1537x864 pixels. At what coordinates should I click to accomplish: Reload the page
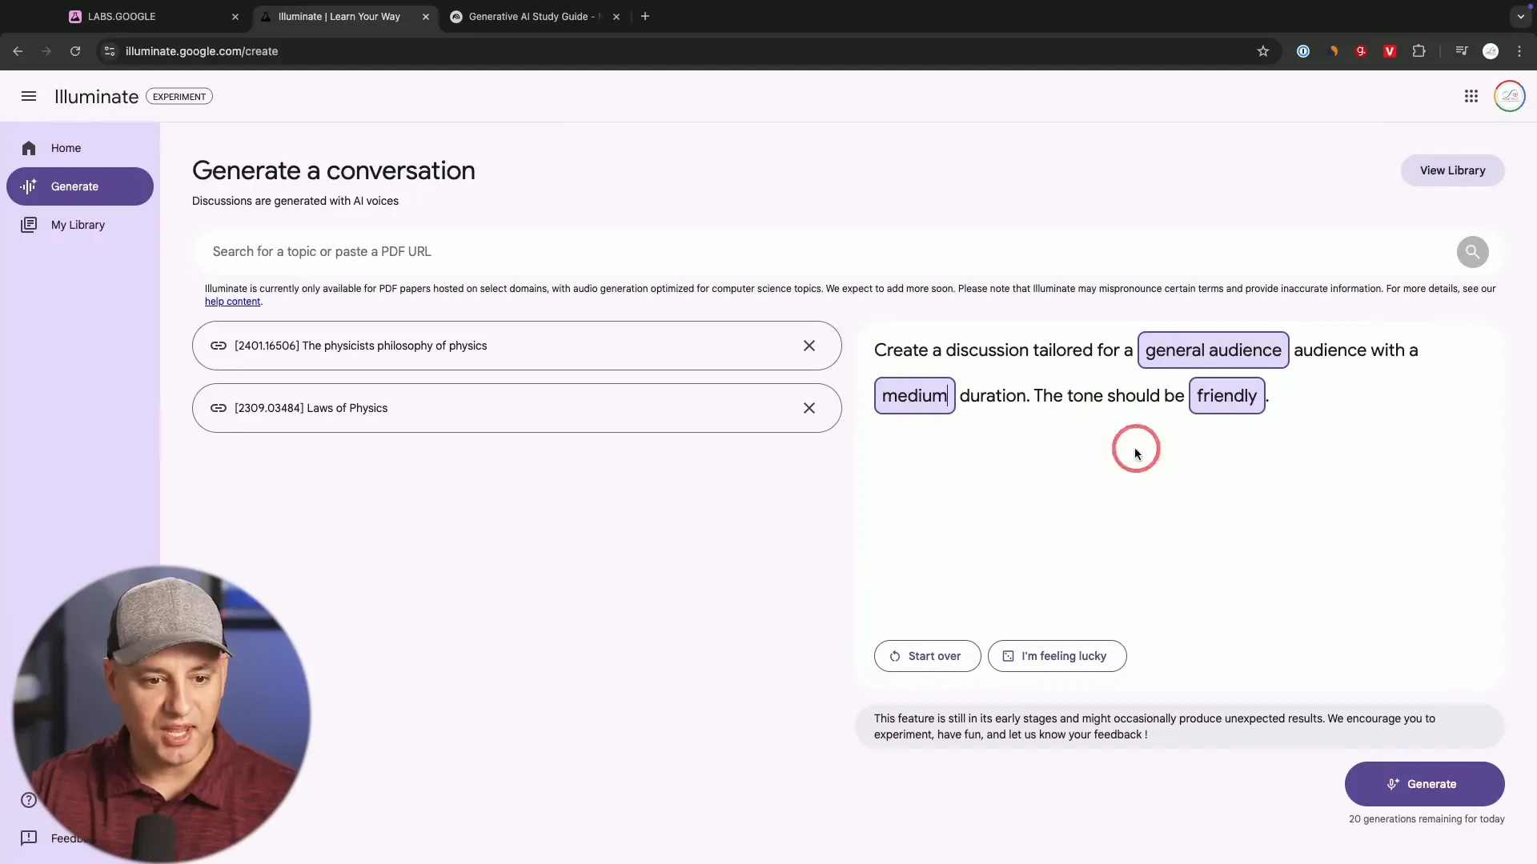(x=75, y=51)
